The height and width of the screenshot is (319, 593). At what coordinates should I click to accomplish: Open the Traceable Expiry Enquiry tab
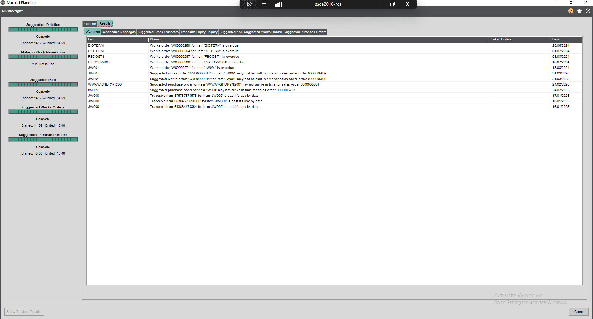[199, 32]
